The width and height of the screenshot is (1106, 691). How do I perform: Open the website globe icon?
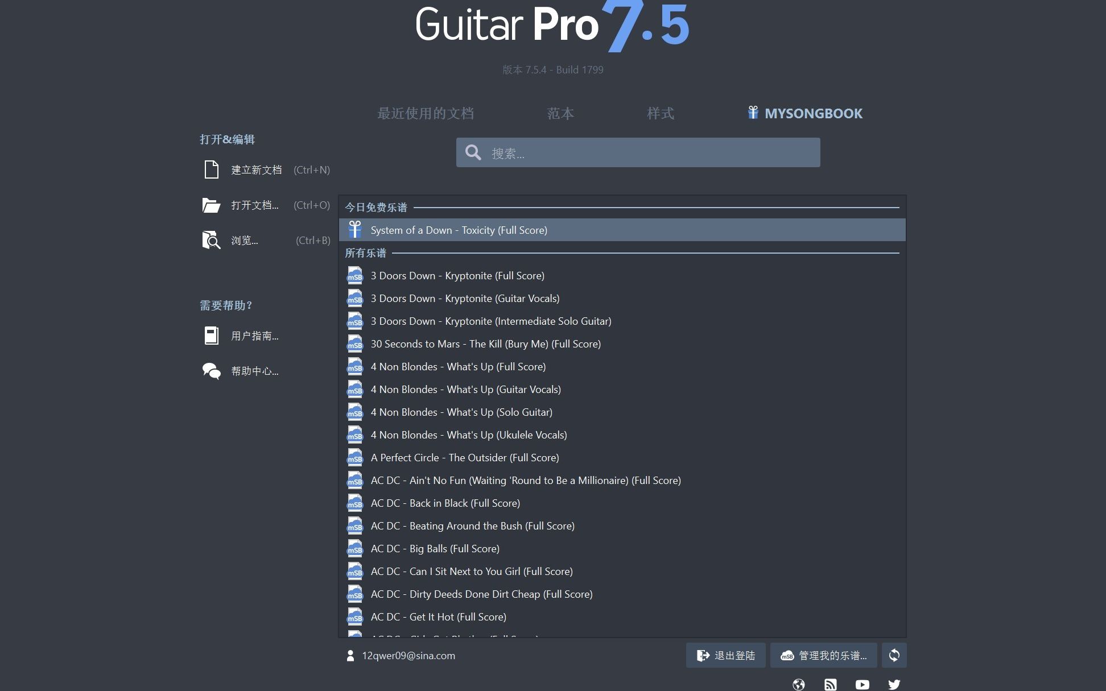[799, 684]
